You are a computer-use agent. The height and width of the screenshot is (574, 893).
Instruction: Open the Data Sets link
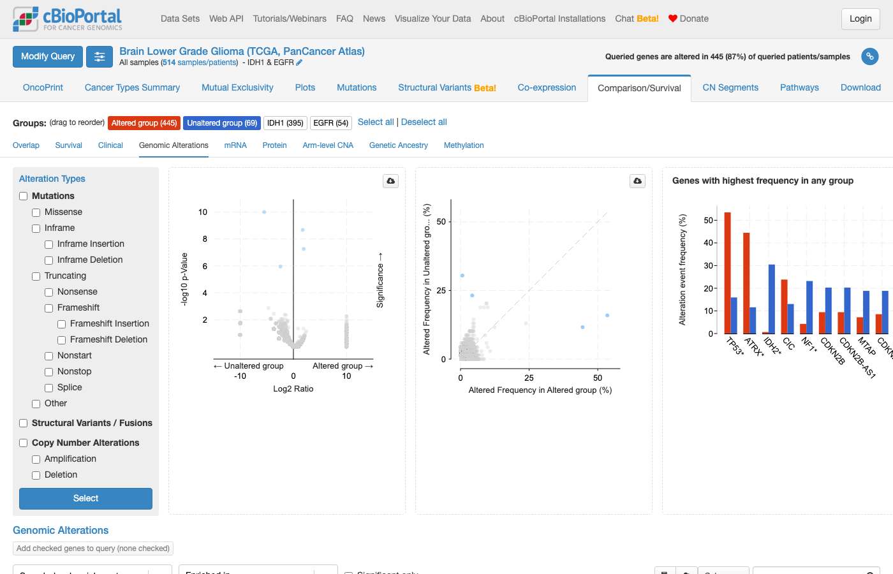180,19
